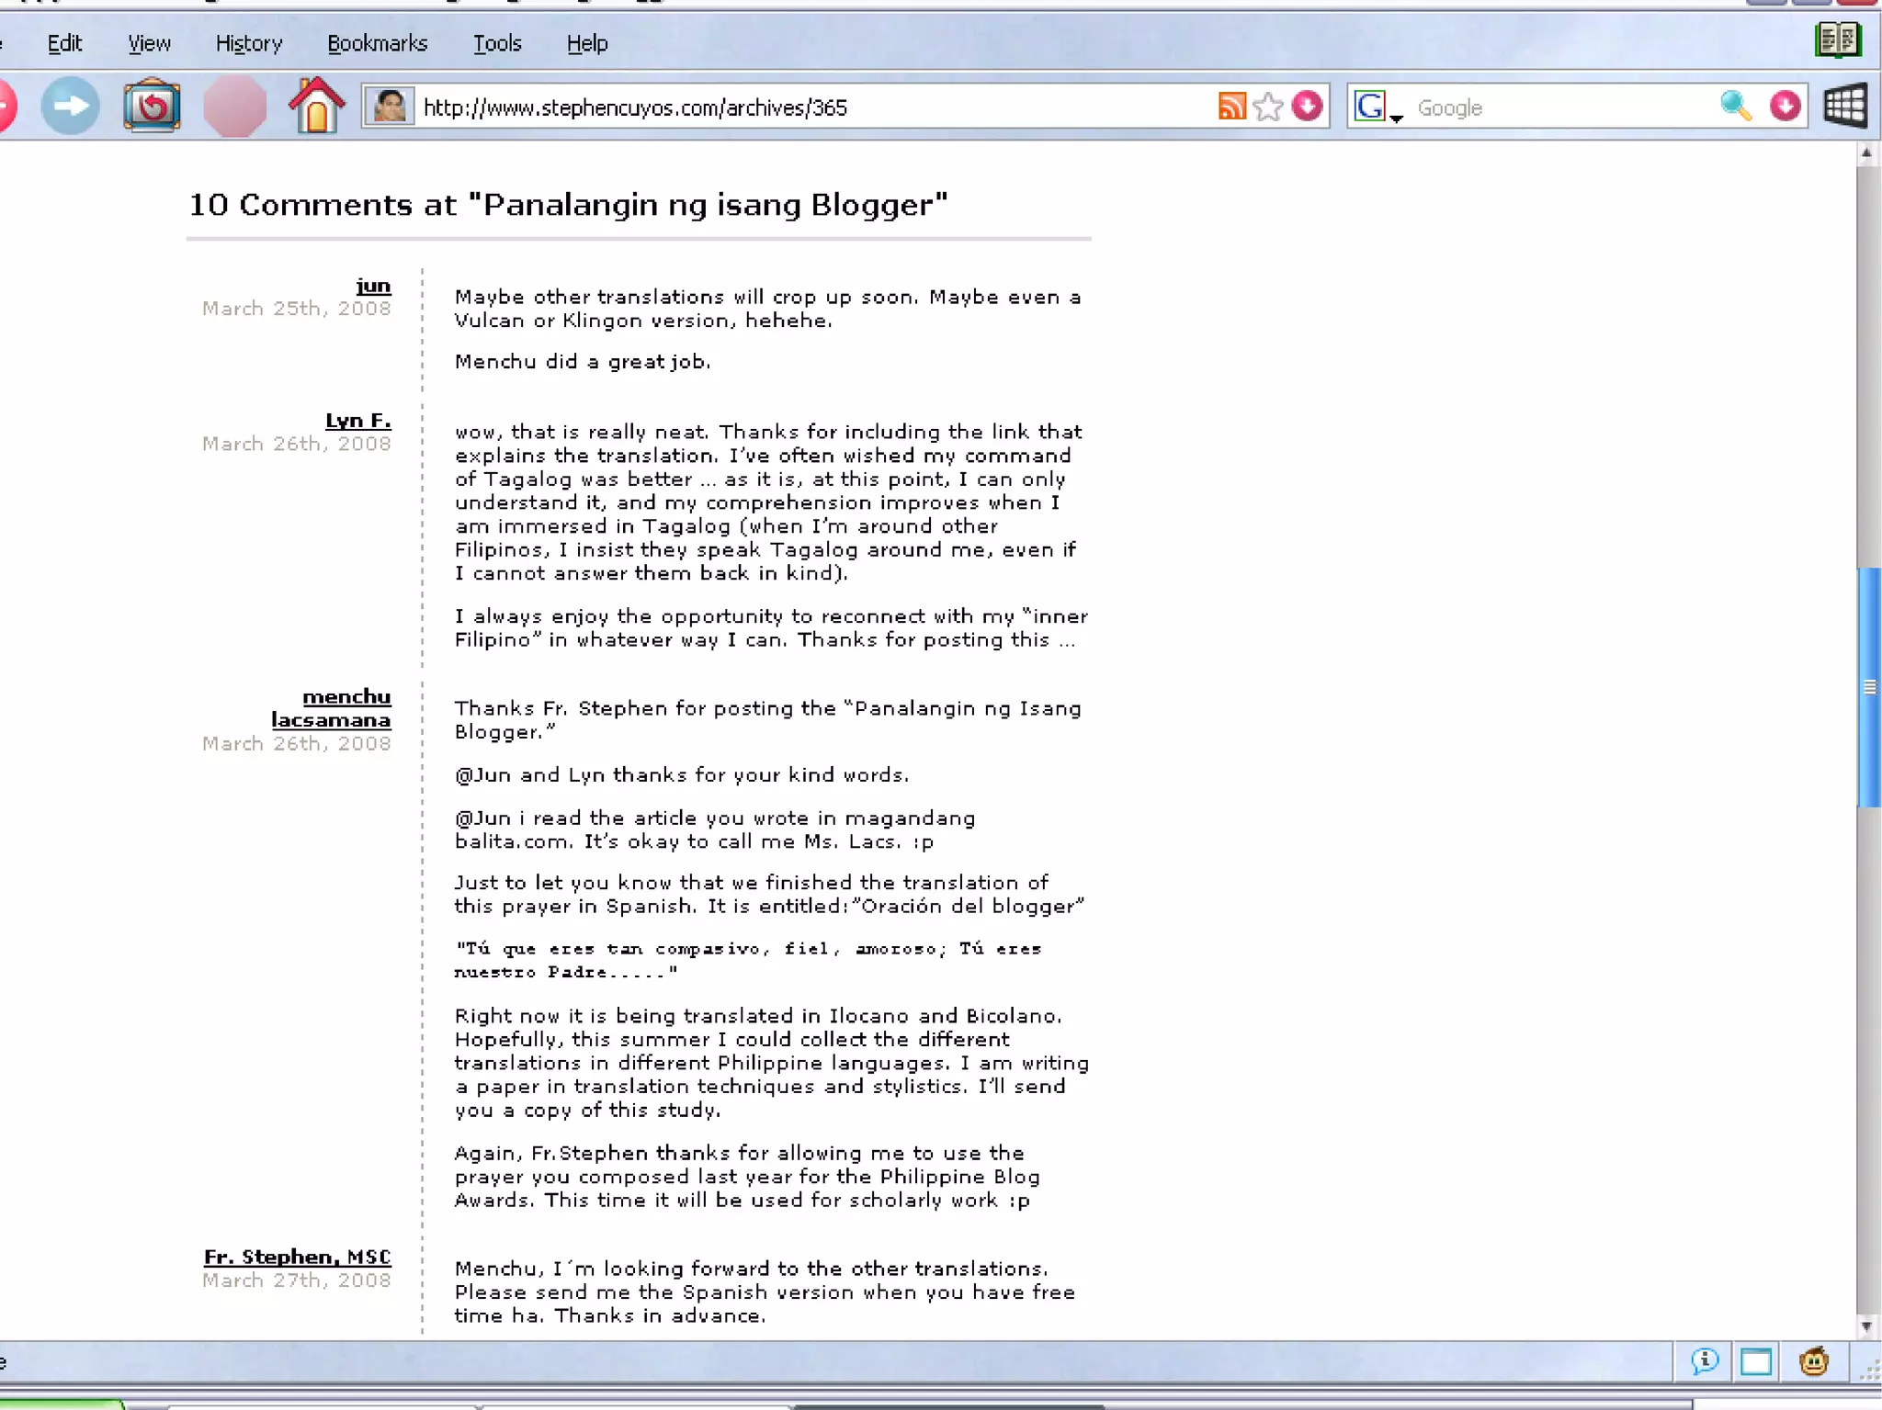The width and height of the screenshot is (1882, 1410).
Task: Open the grid icon right of the search box
Action: click(1844, 107)
